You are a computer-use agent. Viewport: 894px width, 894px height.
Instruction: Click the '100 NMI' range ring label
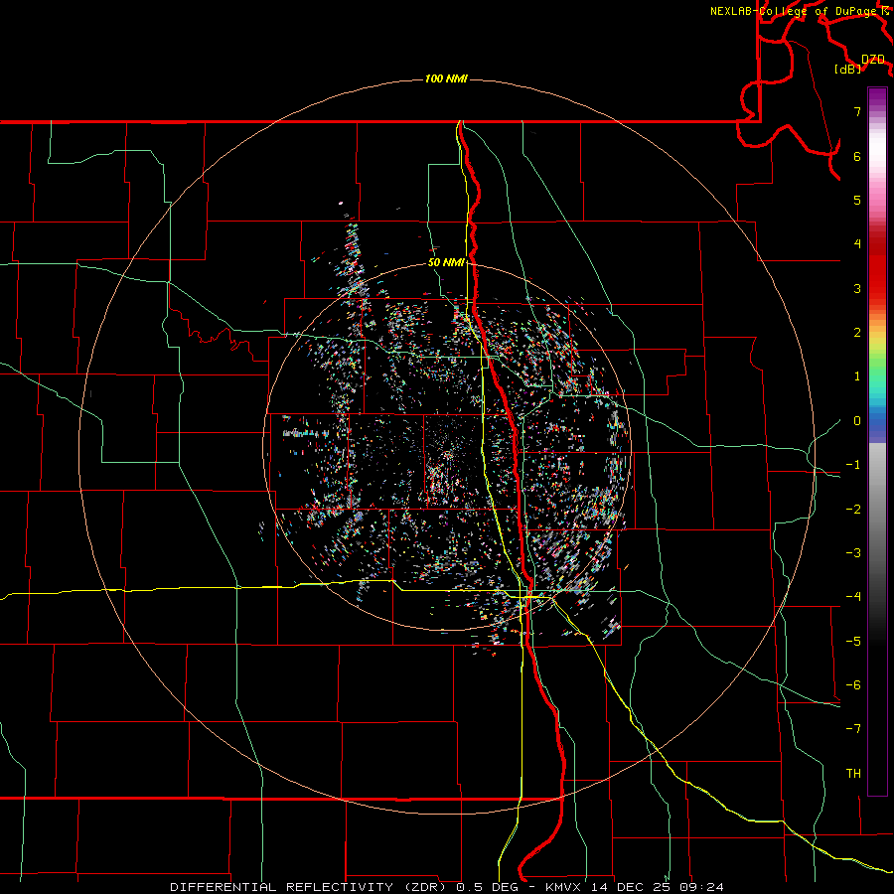[x=446, y=78]
